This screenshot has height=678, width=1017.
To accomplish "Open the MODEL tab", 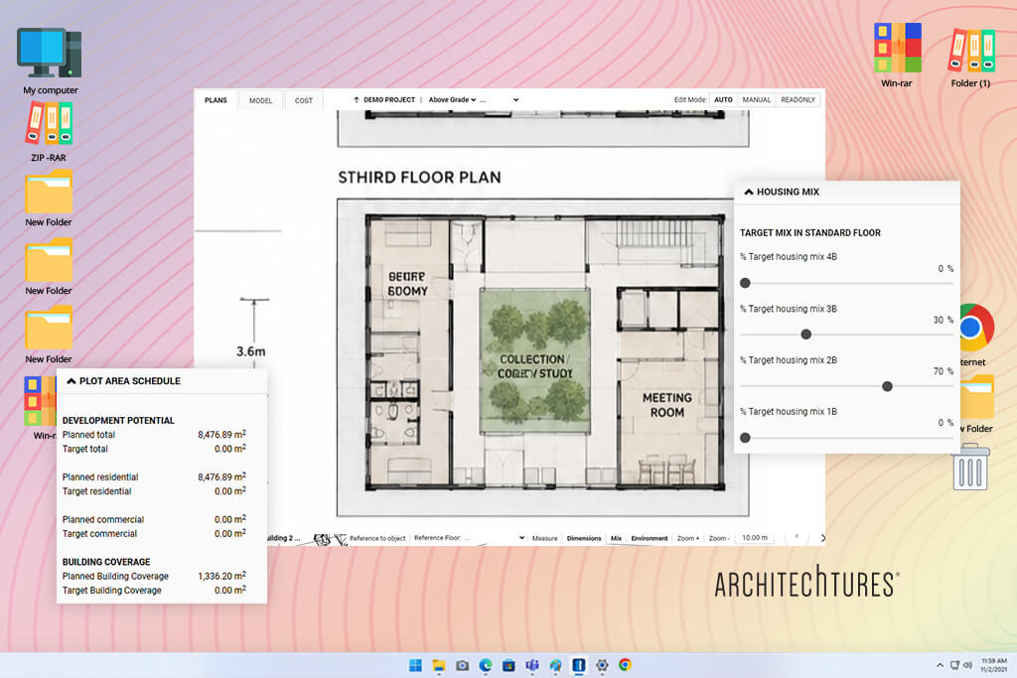I will click(261, 100).
